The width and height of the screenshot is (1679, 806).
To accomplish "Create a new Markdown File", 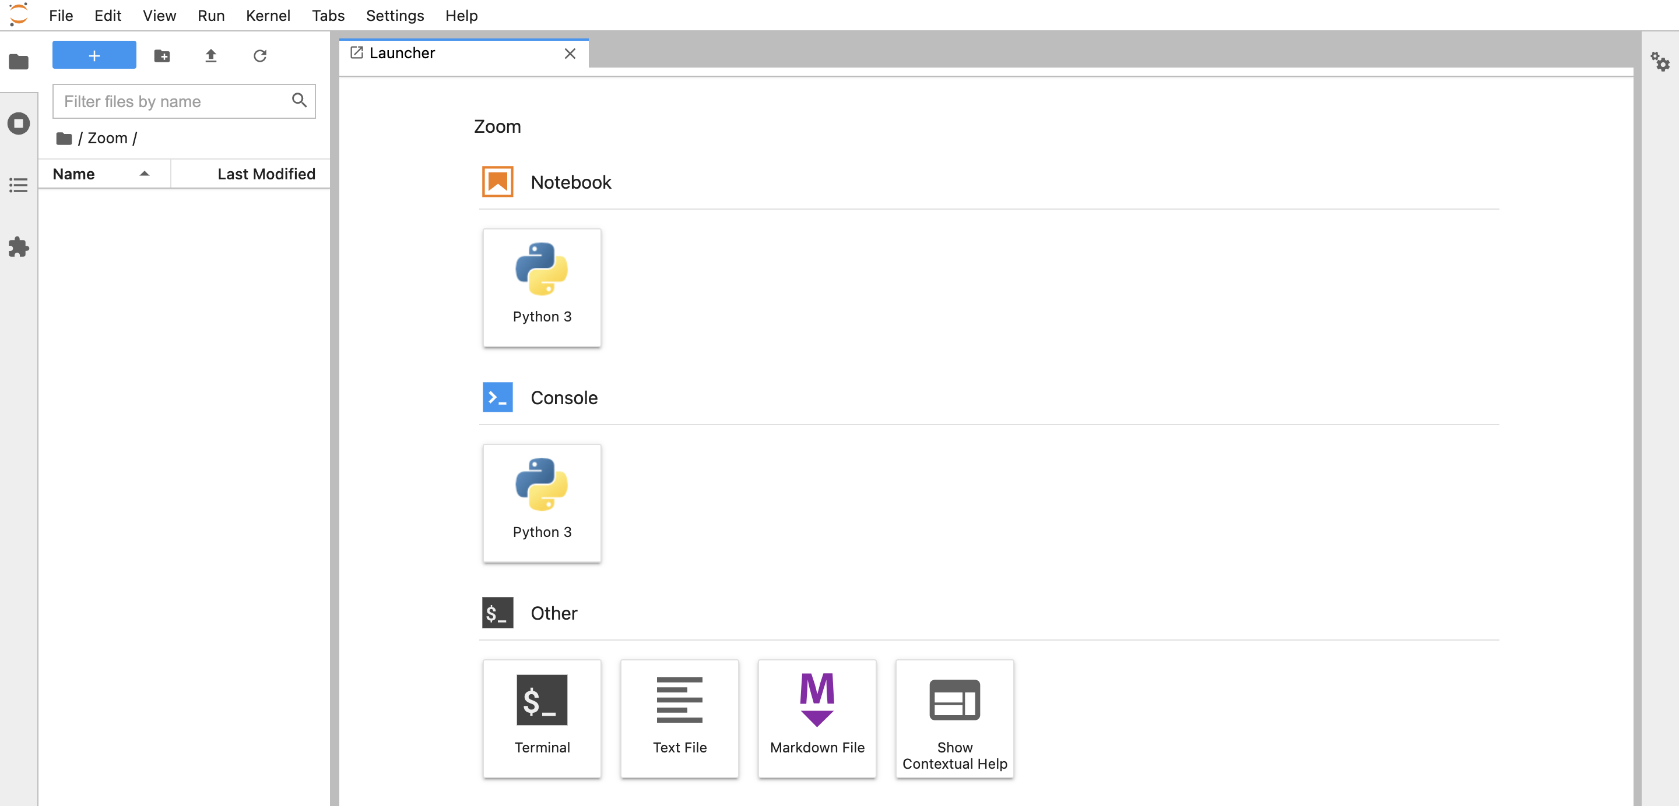I will pyautogui.click(x=817, y=718).
